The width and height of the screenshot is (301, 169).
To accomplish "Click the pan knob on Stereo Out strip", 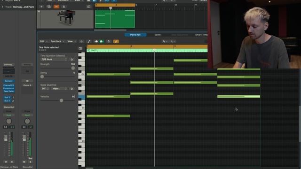I will click(27, 121).
